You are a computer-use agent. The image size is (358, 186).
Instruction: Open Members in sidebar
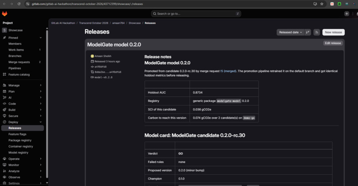pyautogui.click(x=15, y=44)
